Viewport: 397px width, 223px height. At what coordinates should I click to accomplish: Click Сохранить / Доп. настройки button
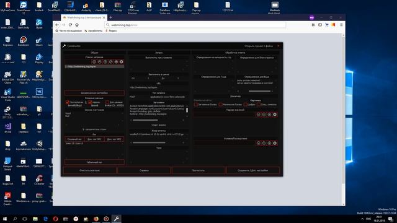point(252,170)
